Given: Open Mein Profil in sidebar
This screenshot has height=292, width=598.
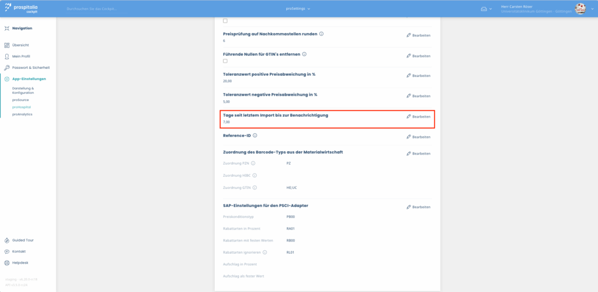Looking at the screenshot, I should 21,56.
